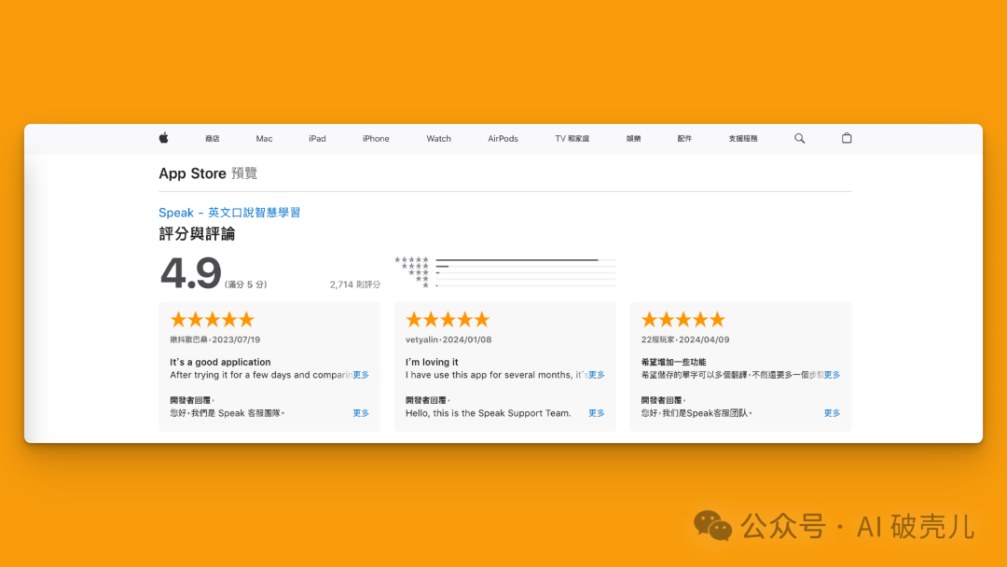Open the AirPods menu item
Viewport: 1007px width, 567px height.
pos(503,139)
